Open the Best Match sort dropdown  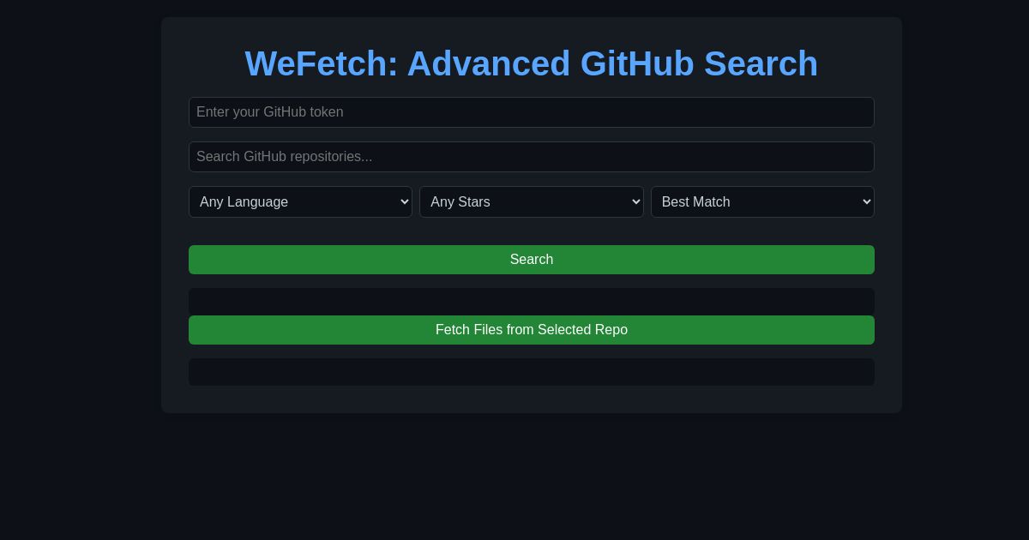[762, 201]
